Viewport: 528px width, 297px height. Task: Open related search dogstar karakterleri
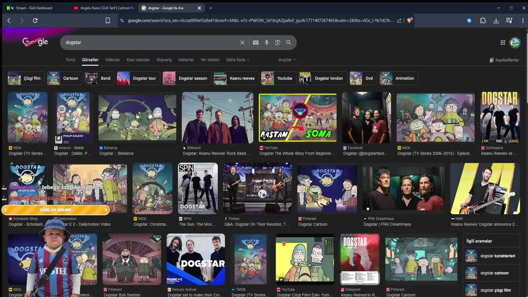click(x=491, y=256)
